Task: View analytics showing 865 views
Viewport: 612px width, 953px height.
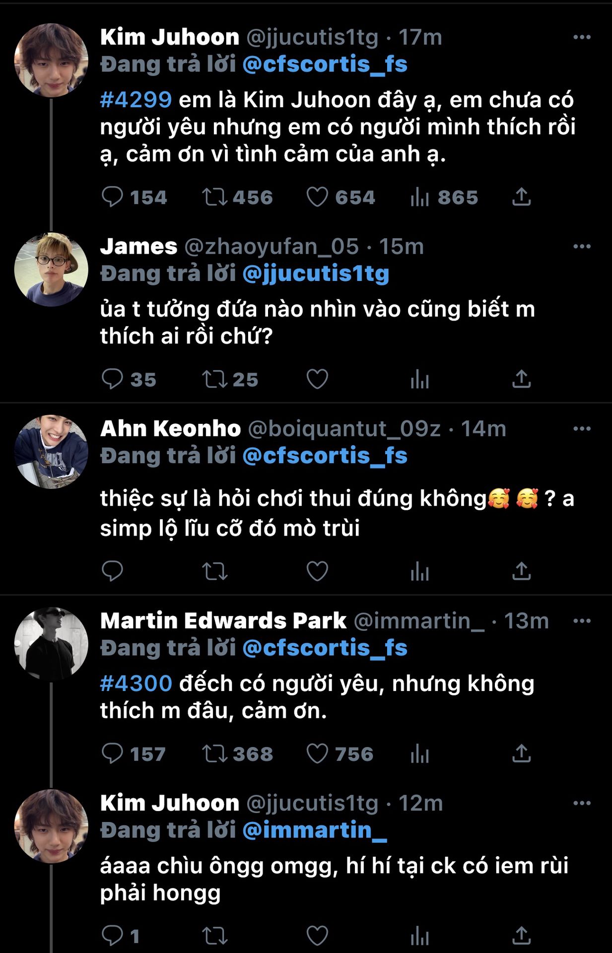Action: pyautogui.click(x=420, y=198)
